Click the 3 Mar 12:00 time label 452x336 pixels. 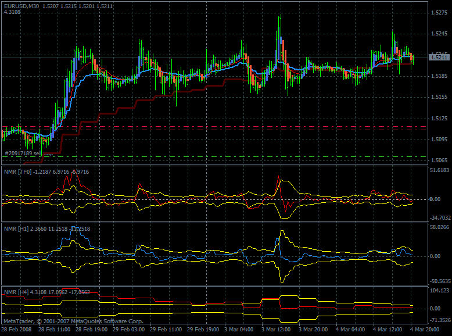tap(276, 330)
